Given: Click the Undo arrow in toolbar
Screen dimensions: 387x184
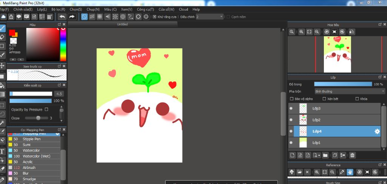Looking at the screenshot, I should [x=62, y=17].
